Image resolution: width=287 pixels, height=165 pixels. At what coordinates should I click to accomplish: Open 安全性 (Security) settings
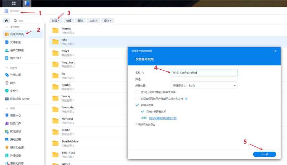pyautogui.click(x=14, y=91)
